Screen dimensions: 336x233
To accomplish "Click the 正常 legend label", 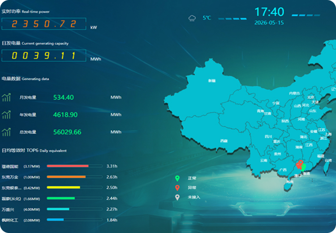I will point(192,178).
